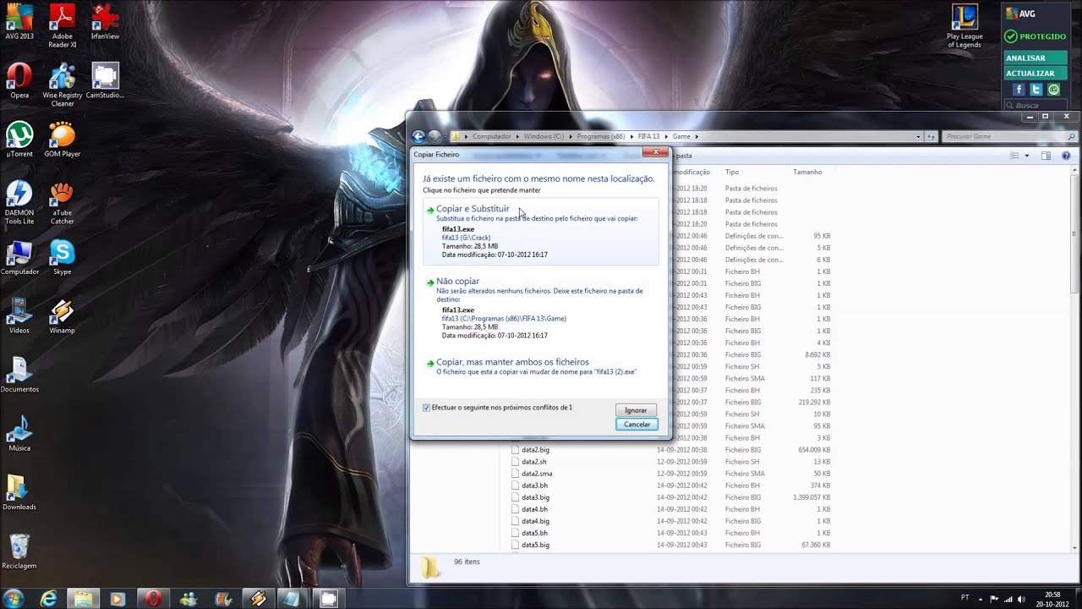Open the Windows Start menu orb

pos(14,598)
